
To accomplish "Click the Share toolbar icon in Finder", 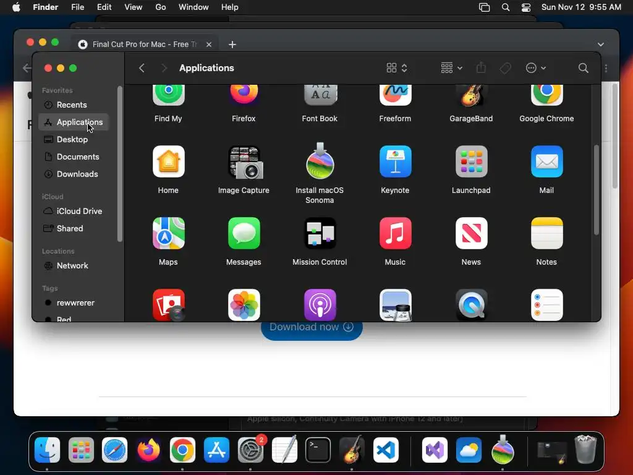I will (481, 67).
